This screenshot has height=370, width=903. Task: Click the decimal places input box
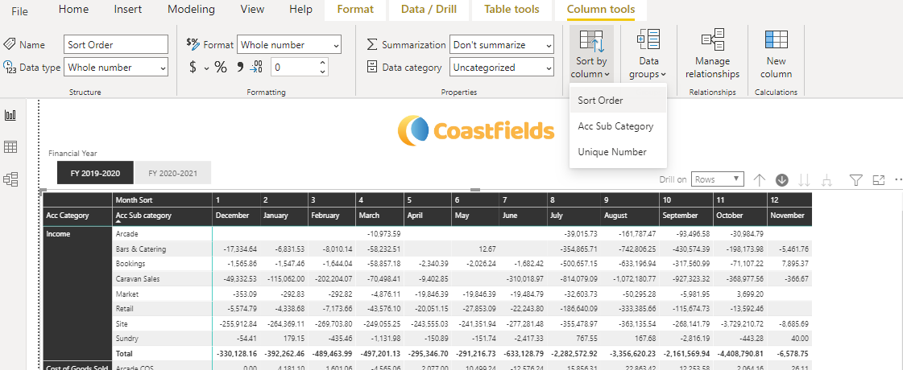(x=294, y=68)
